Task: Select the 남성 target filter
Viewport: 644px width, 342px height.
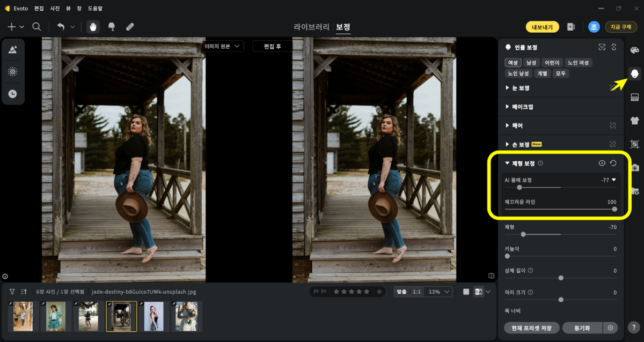Action: point(531,63)
